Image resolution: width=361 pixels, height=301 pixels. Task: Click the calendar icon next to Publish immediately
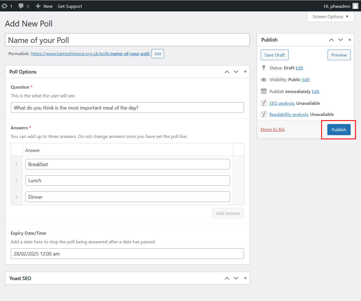click(x=264, y=91)
